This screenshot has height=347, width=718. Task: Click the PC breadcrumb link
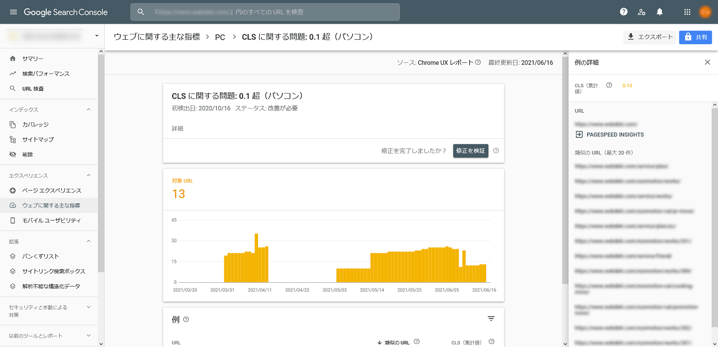click(x=220, y=37)
